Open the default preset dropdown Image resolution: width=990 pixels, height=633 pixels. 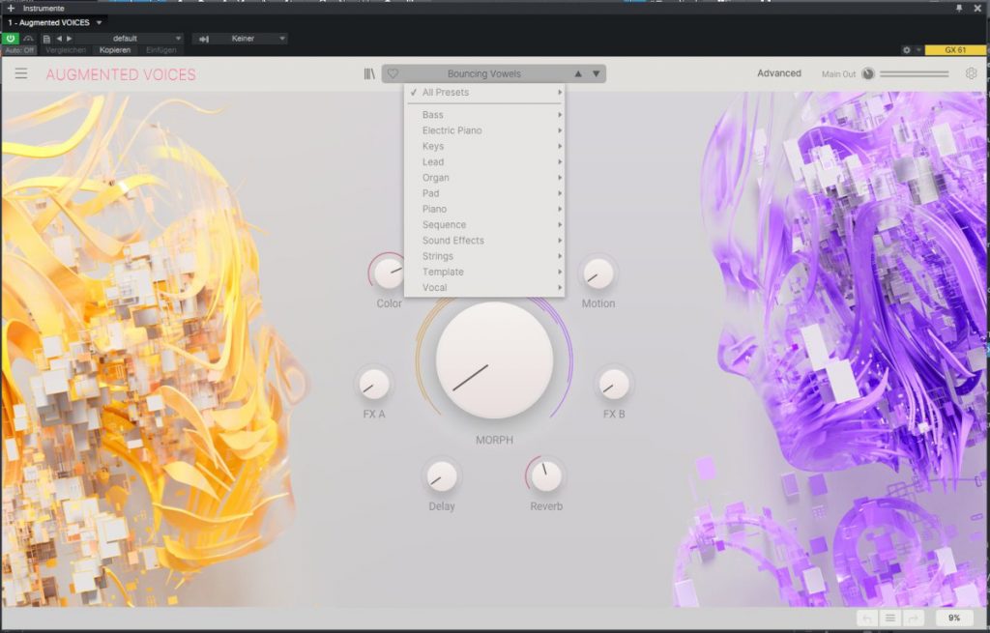[130, 39]
